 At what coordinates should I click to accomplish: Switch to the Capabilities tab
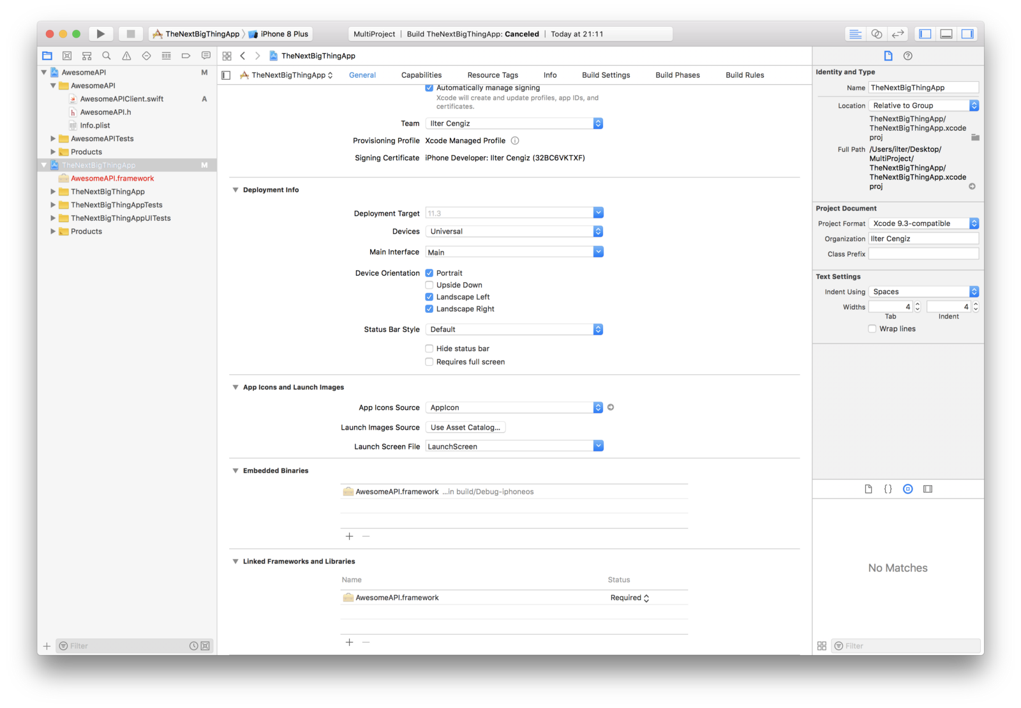tap(421, 75)
